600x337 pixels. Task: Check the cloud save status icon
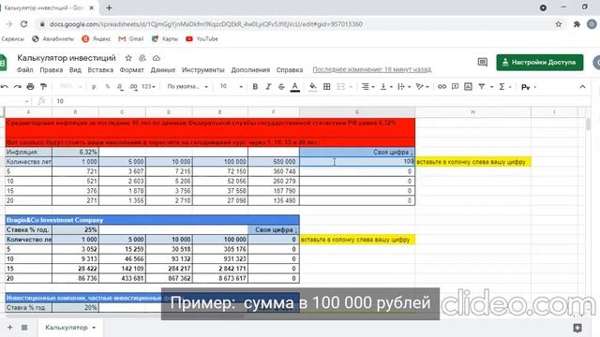click(157, 58)
